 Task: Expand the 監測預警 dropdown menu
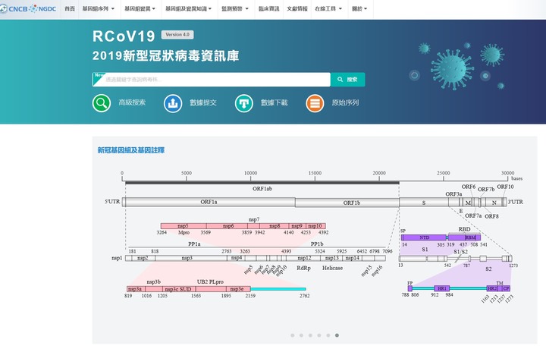point(235,8)
